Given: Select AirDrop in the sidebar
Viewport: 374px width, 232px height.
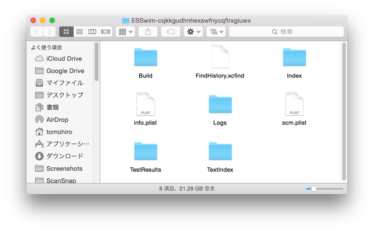Looking at the screenshot, I should (x=52, y=120).
